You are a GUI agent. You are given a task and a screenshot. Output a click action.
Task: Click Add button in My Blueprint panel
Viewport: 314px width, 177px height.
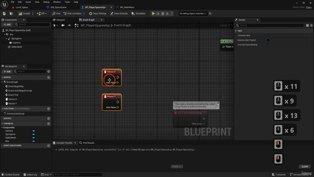[7, 71]
